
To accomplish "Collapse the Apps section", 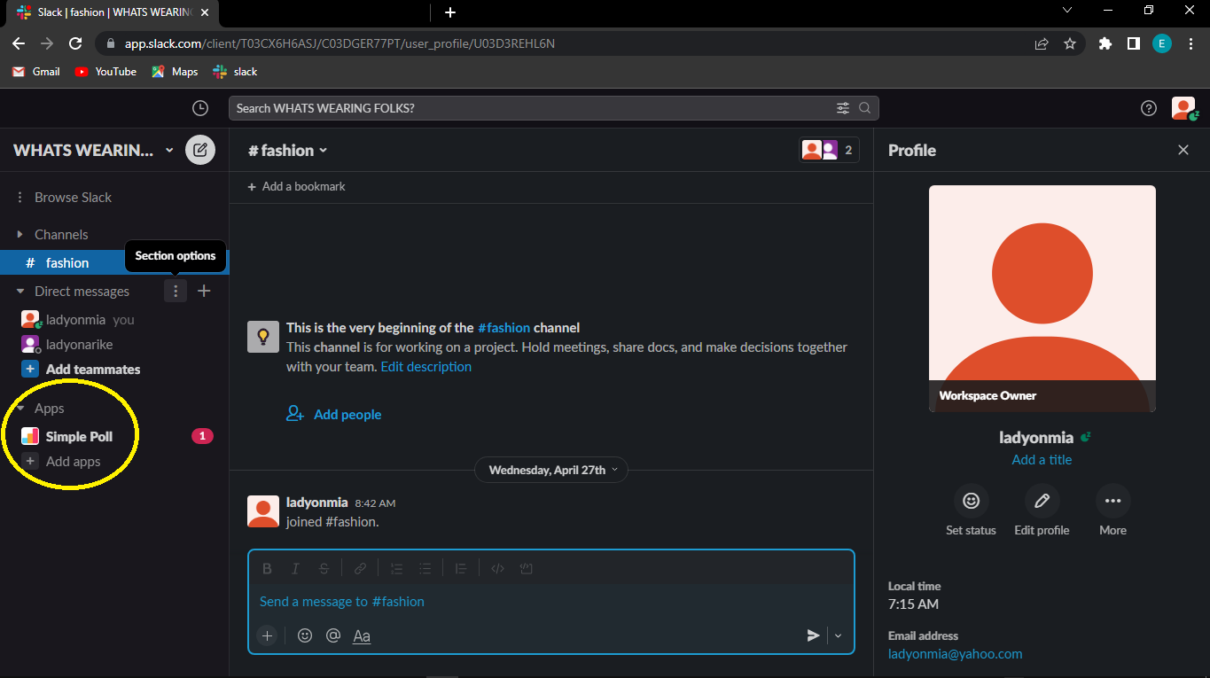I will point(20,408).
